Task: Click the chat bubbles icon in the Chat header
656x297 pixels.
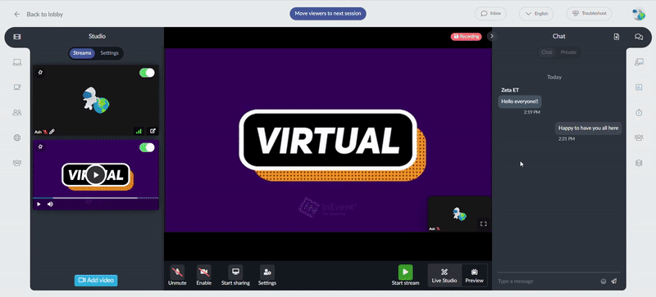Action: click(x=639, y=37)
